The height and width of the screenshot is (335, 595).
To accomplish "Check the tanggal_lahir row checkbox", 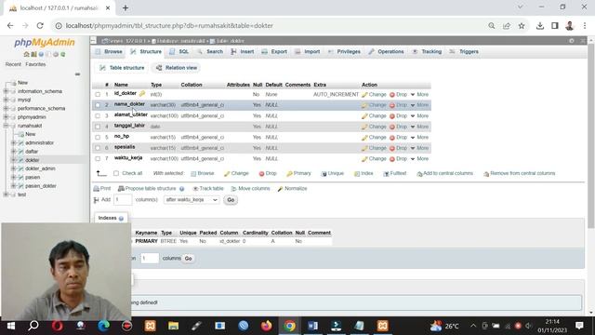I will click(98, 127).
